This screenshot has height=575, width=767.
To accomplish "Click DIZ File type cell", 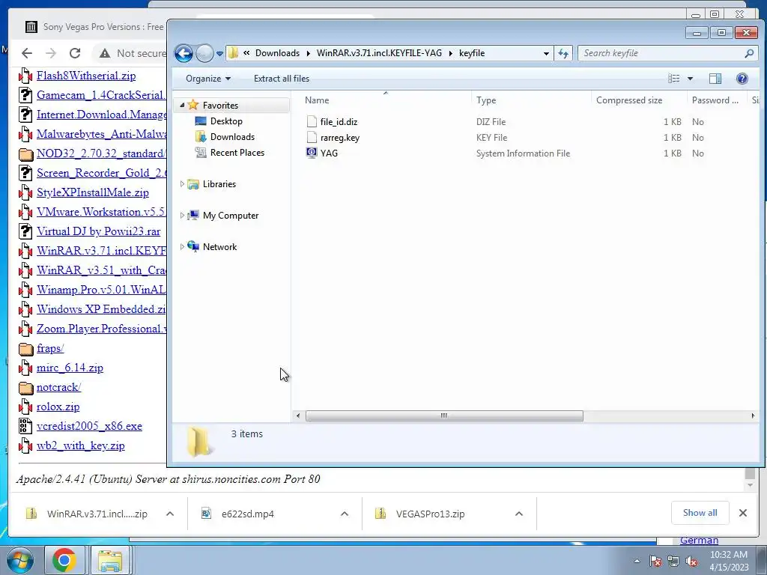I will pyautogui.click(x=491, y=122).
